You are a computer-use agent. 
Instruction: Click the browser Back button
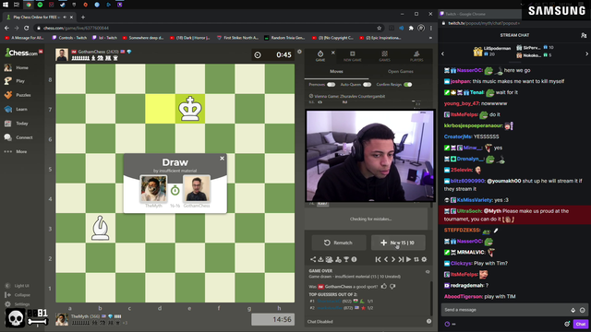(x=6, y=28)
